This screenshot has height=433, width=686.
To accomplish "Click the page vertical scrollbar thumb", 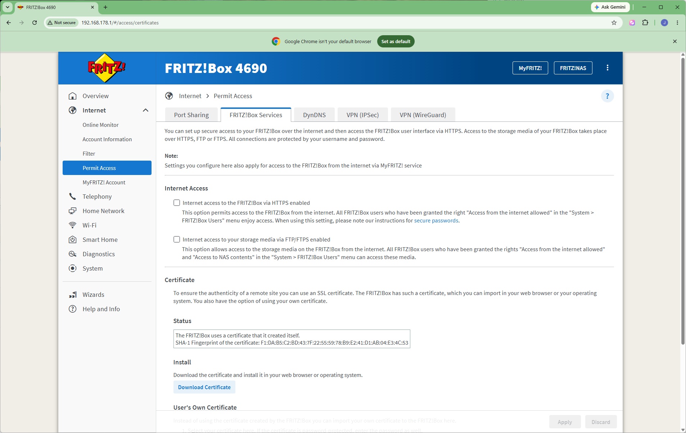I will (683, 201).
